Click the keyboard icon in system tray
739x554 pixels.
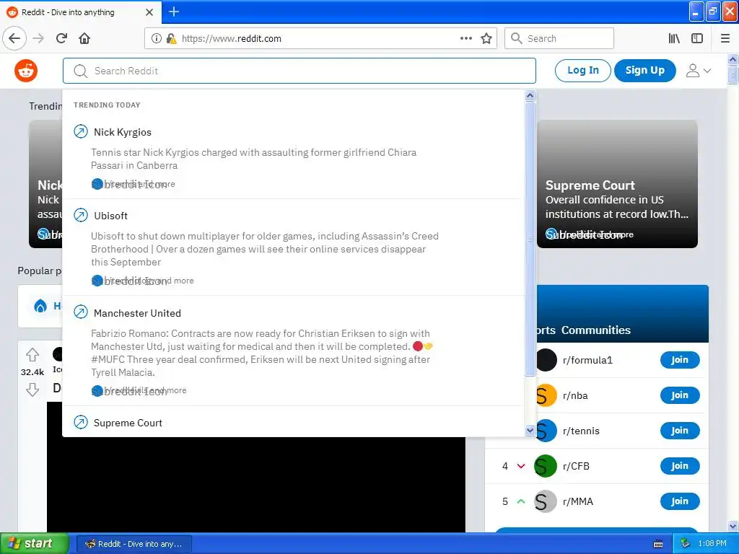658,544
